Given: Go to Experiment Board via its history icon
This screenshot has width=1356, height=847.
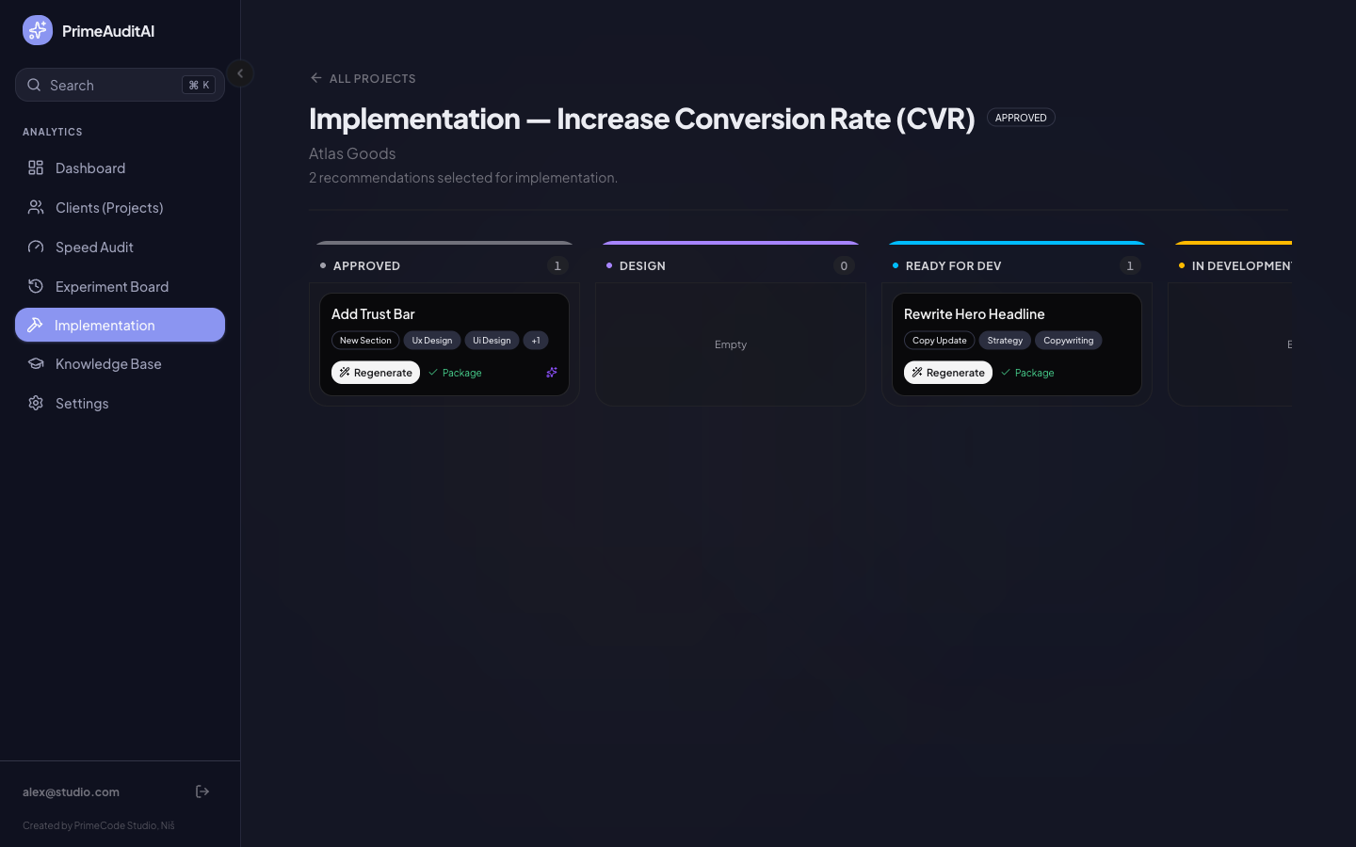Looking at the screenshot, I should (x=36, y=286).
